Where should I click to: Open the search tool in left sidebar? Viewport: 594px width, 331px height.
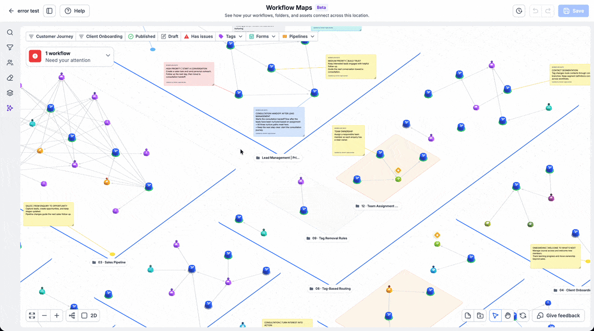point(10,32)
